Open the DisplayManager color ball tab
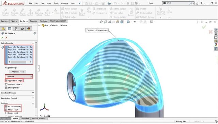This screenshot has width=218, height=124. click(x=29, y=29)
